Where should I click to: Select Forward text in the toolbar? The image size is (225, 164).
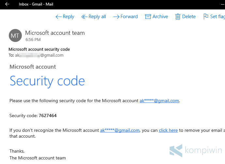[x=129, y=17]
